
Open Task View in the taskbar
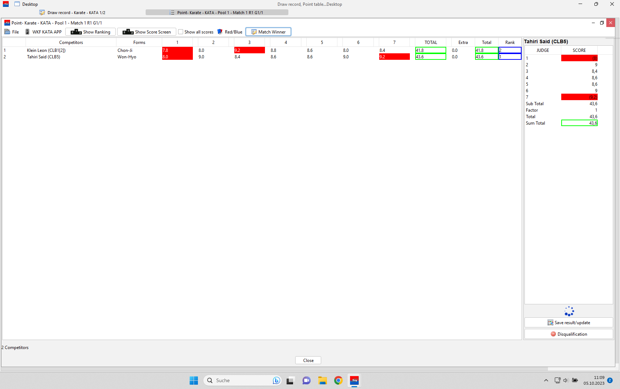coord(290,380)
